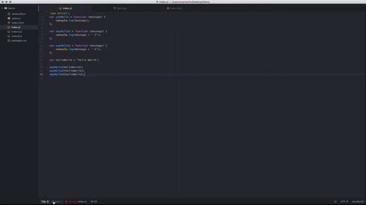Select index.js in the tree view

point(15,27)
